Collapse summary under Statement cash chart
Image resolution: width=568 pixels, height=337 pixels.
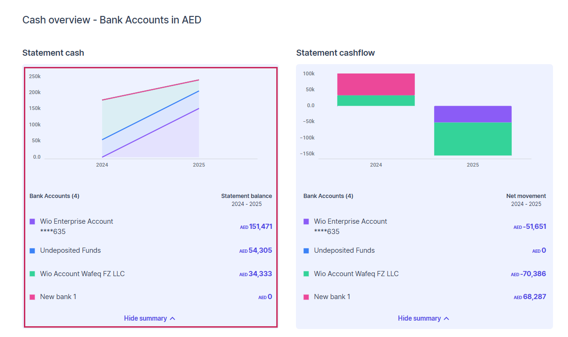(x=149, y=318)
